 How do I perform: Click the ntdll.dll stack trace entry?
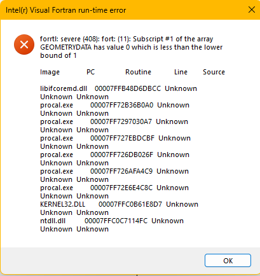click(x=53, y=221)
